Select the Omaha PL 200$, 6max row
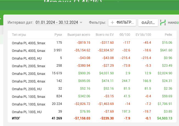This screenshot has height=126, width=179. point(92,73)
